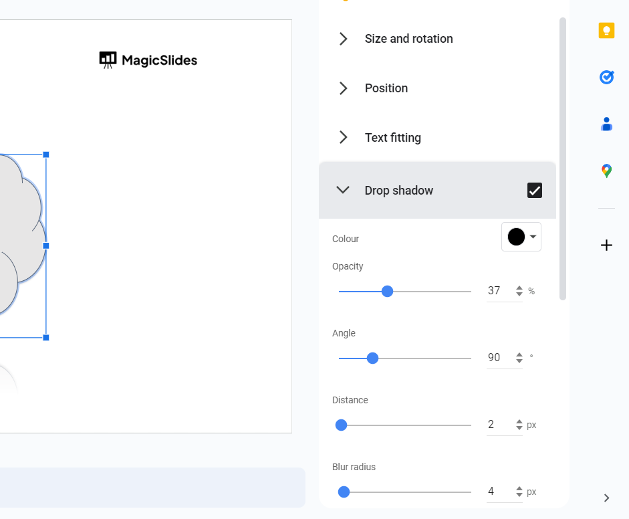Click the MagicSlides logo on slide

148,60
